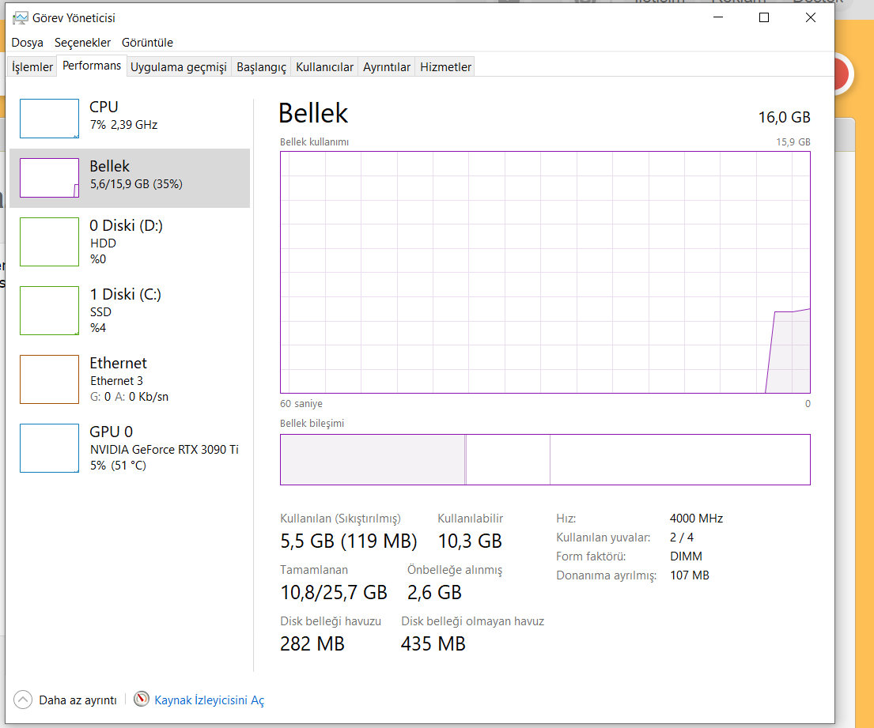
Task: Go to the Kullanıcılar tab
Action: click(324, 67)
